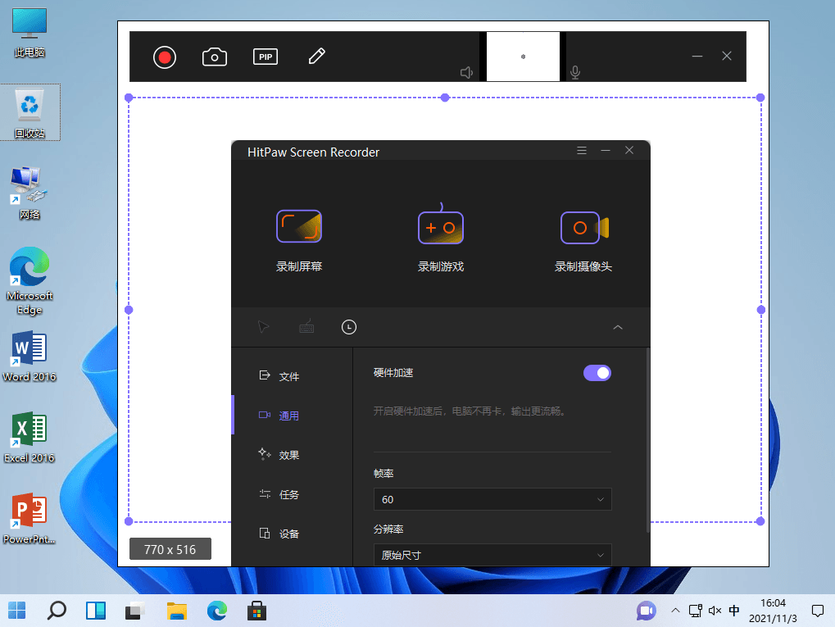Click the webcam preview thumbnail in recording toolbar
The width and height of the screenshot is (835, 627).
click(523, 57)
